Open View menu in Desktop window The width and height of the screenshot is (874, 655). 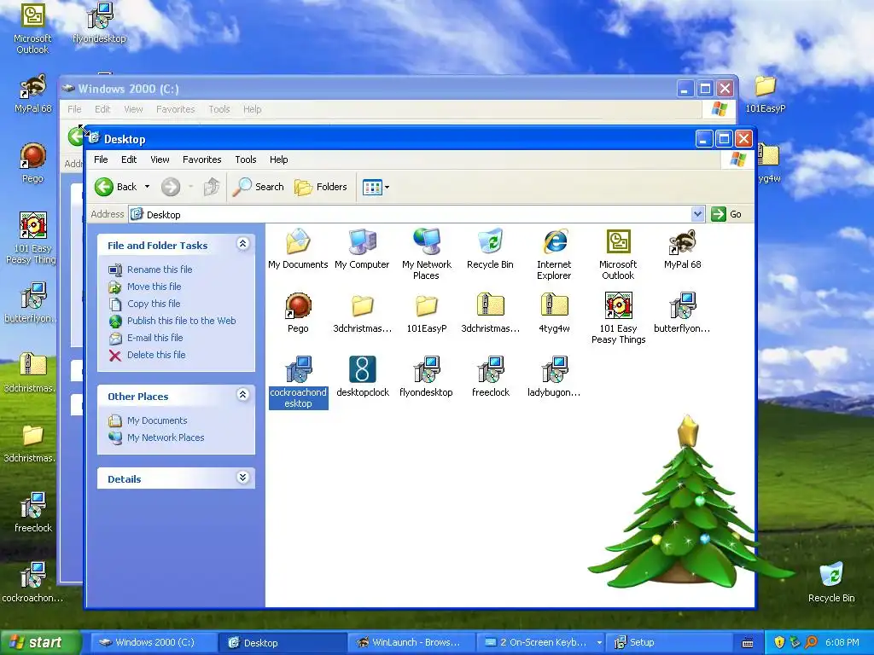click(x=160, y=159)
